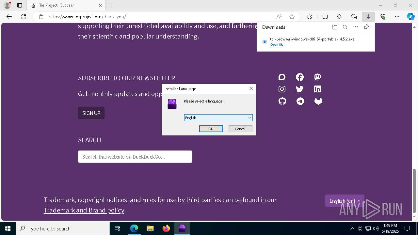Select the Tor Project | Success tab
418x235 pixels.
point(66,5)
